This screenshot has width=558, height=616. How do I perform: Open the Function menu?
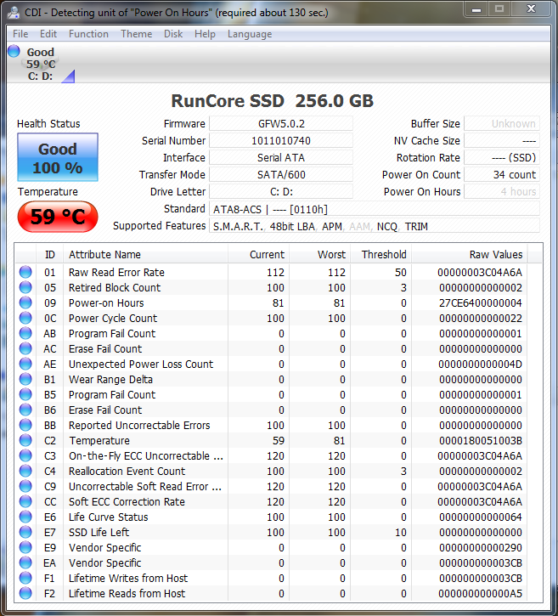coord(88,34)
